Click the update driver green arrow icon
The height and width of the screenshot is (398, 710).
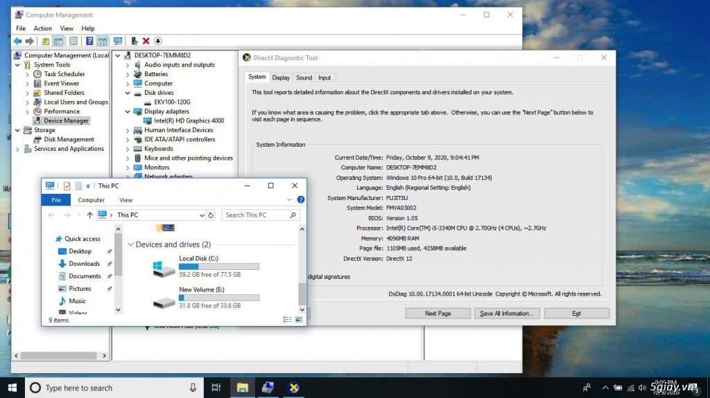(x=134, y=41)
